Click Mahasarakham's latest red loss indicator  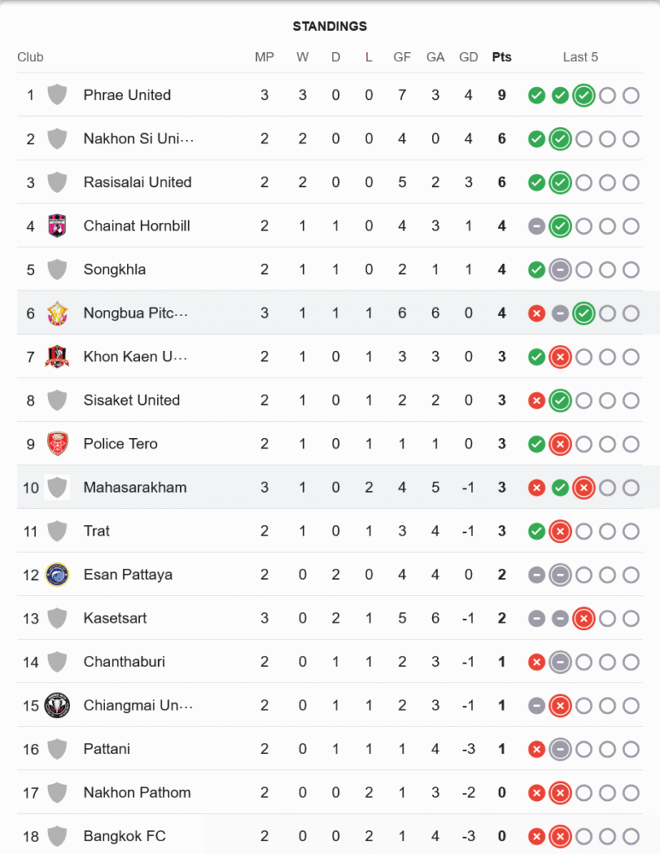click(x=584, y=488)
